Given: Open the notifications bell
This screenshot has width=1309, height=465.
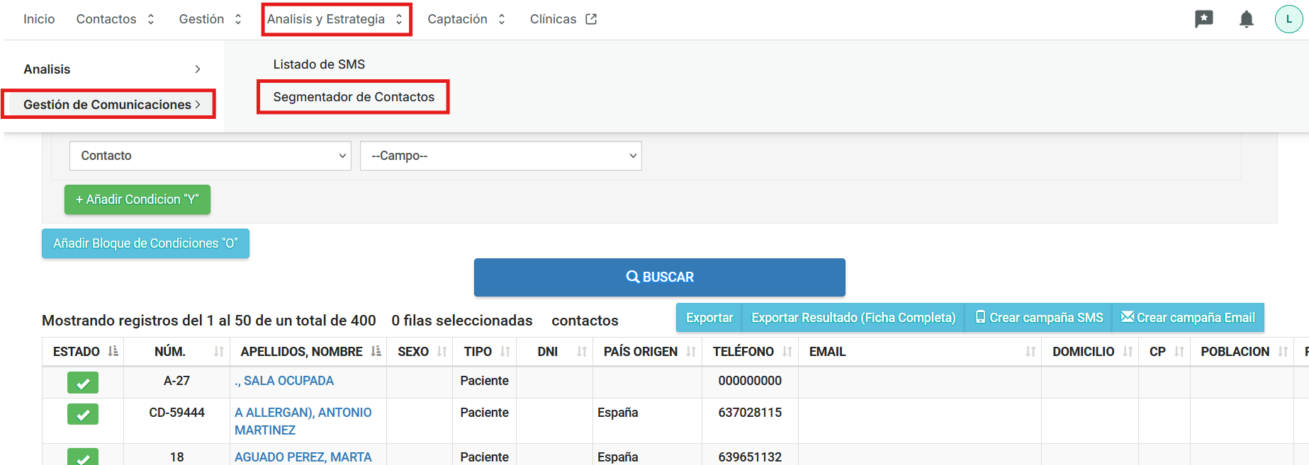Looking at the screenshot, I should coord(1246,19).
